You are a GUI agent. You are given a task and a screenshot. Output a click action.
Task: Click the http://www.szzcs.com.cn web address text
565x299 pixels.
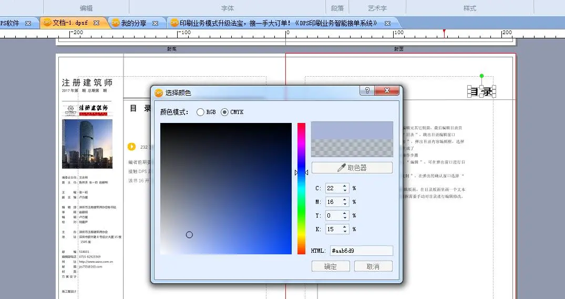point(96,262)
